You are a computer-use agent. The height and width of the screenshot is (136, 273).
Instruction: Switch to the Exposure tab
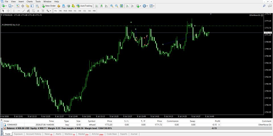[18, 134]
